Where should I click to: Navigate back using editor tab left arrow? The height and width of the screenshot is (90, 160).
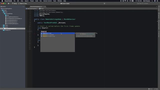(x=26, y=6)
